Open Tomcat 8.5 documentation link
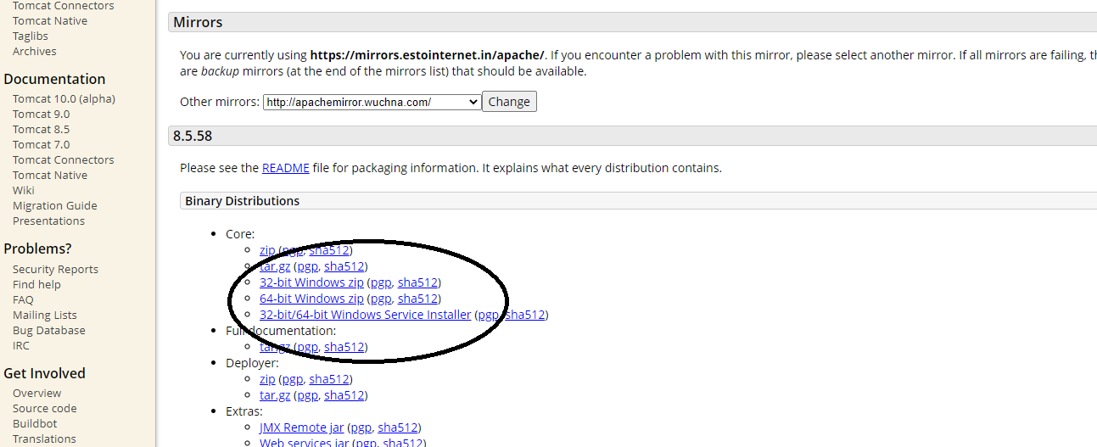 (x=42, y=129)
